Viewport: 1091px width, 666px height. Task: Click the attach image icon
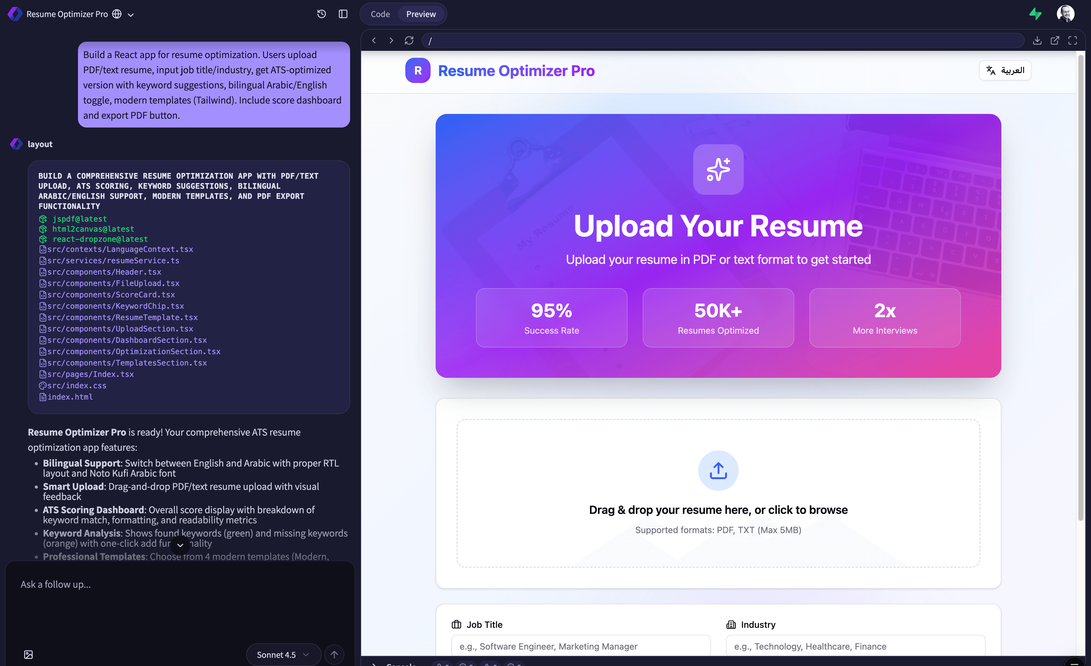pyautogui.click(x=28, y=655)
